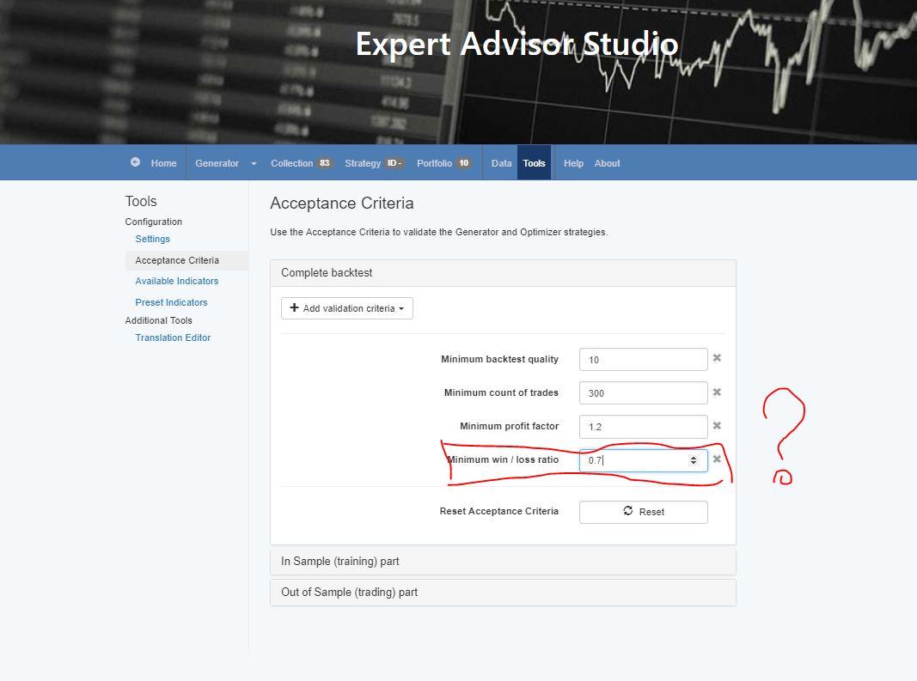This screenshot has height=681, width=917.
Task: Remove the Minimum profit factor criterion
Action: pyautogui.click(x=717, y=426)
